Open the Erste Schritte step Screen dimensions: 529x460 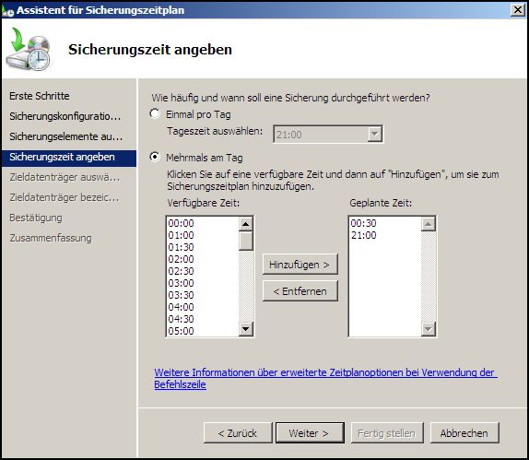[x=40, y=96]
